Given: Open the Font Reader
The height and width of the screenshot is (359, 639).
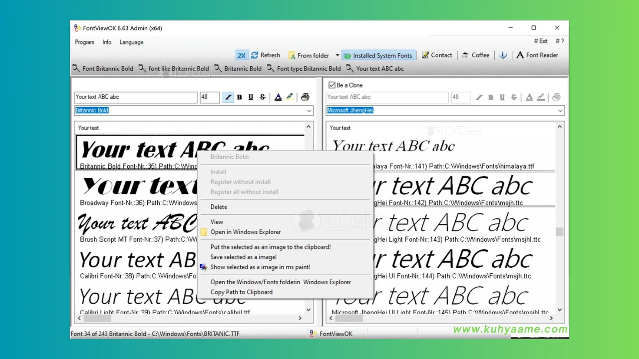Looking at the screenshot, I should [x=537, y=55].
